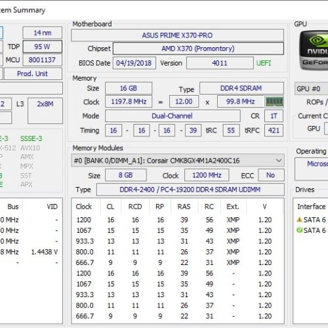
Task: Expand the dropdown chevron for Corsair module
Action: point(279,161)
